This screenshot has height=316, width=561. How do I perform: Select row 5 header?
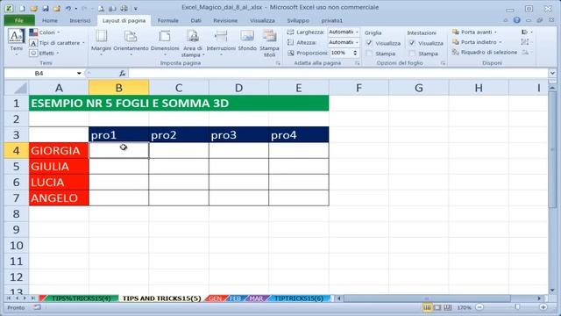coord(17,166)
